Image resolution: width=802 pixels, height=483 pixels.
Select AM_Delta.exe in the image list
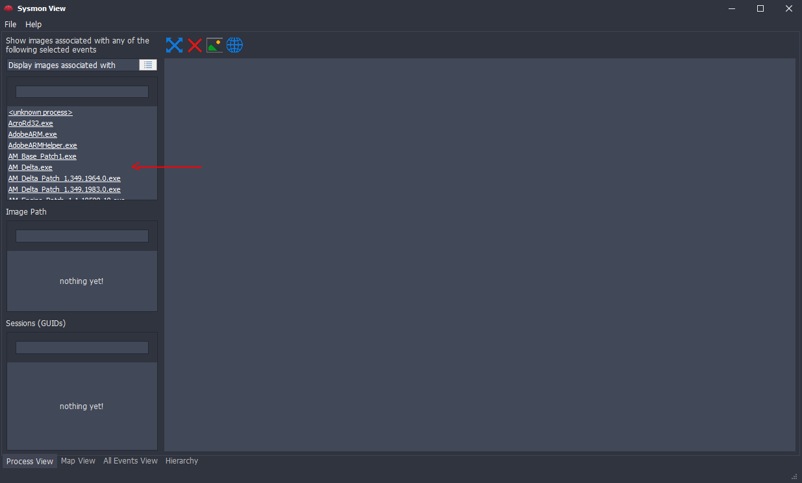[31, 167]
